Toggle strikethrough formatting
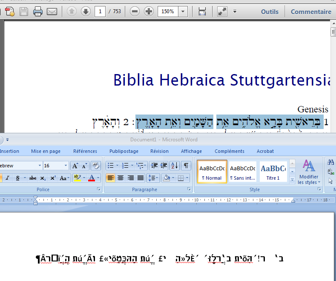336x281 pixels. 32,178
